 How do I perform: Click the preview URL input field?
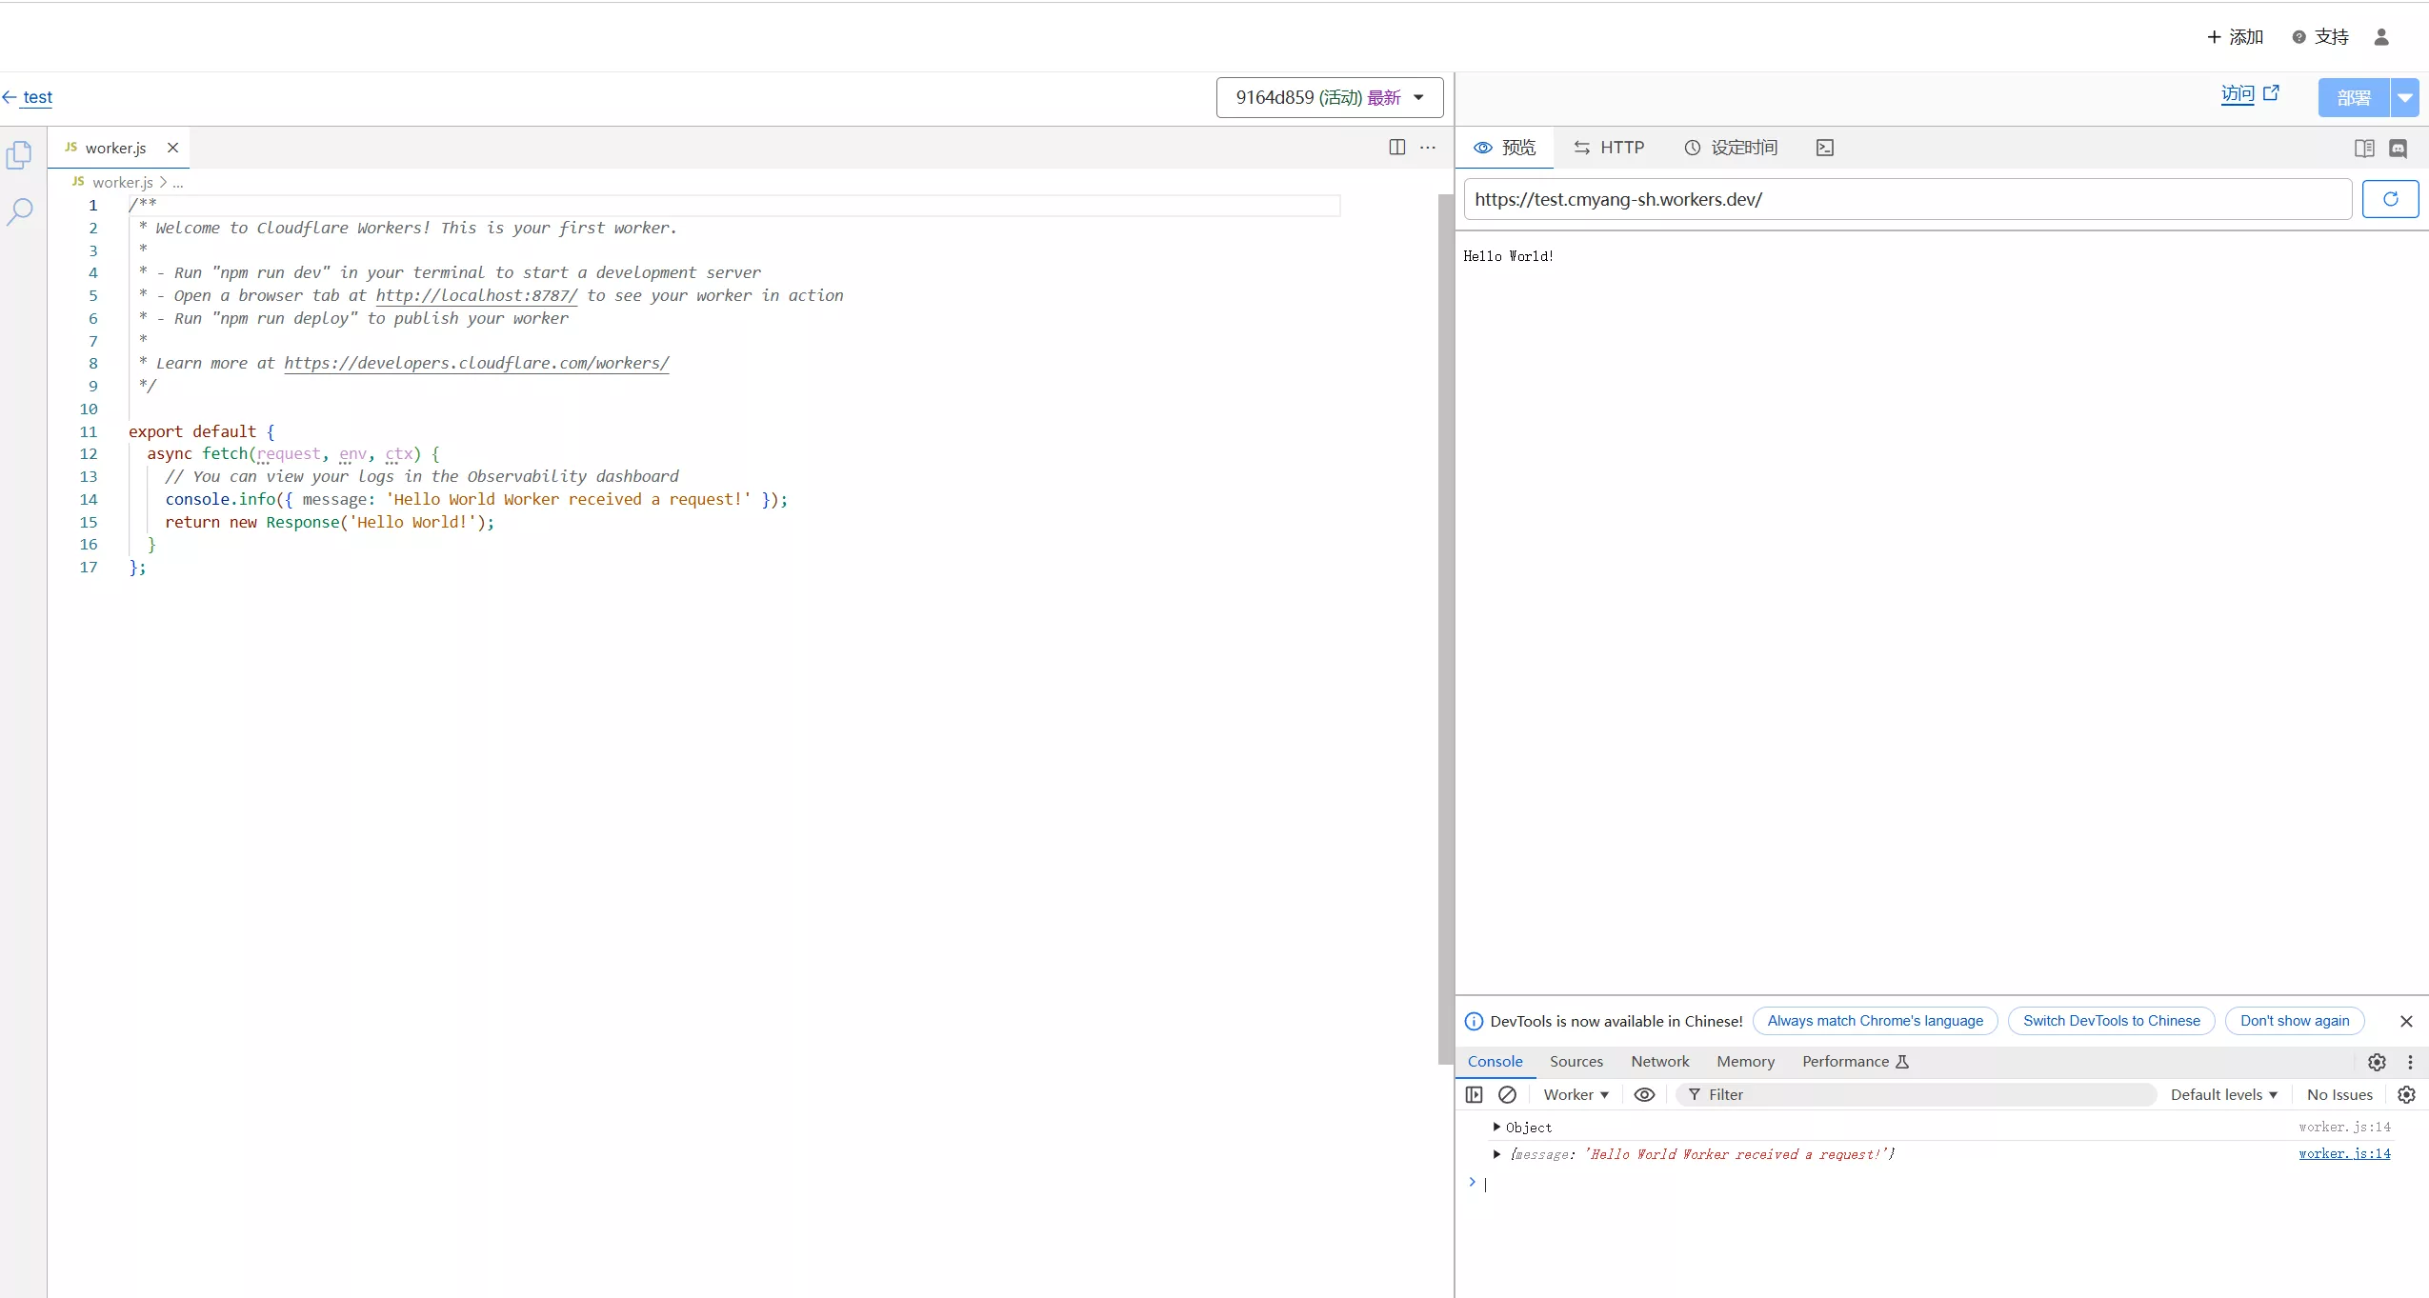[x=1905, y=199]
